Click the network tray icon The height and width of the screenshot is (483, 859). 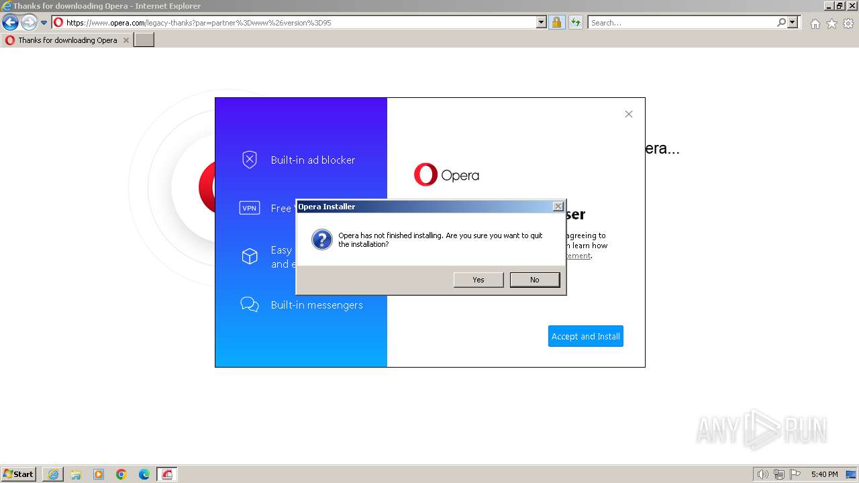tap(778, 474)
